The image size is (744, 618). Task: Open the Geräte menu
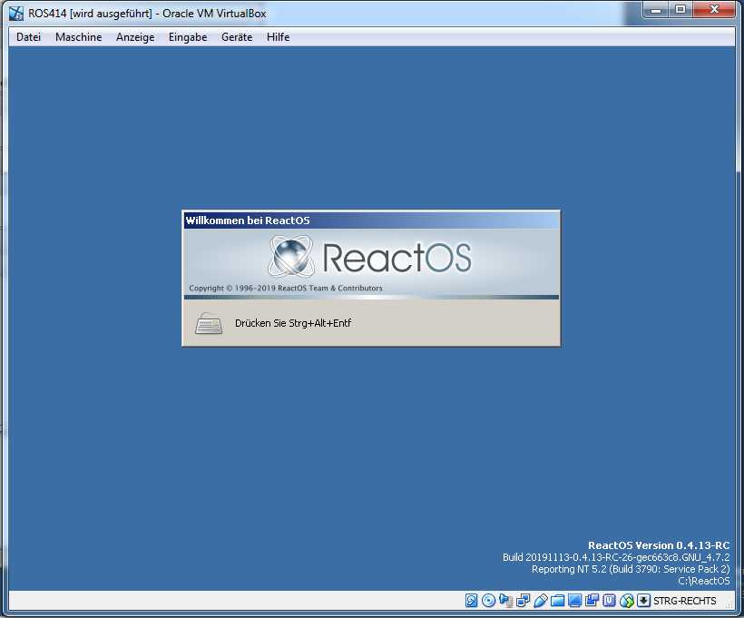(x=237, y=37)
